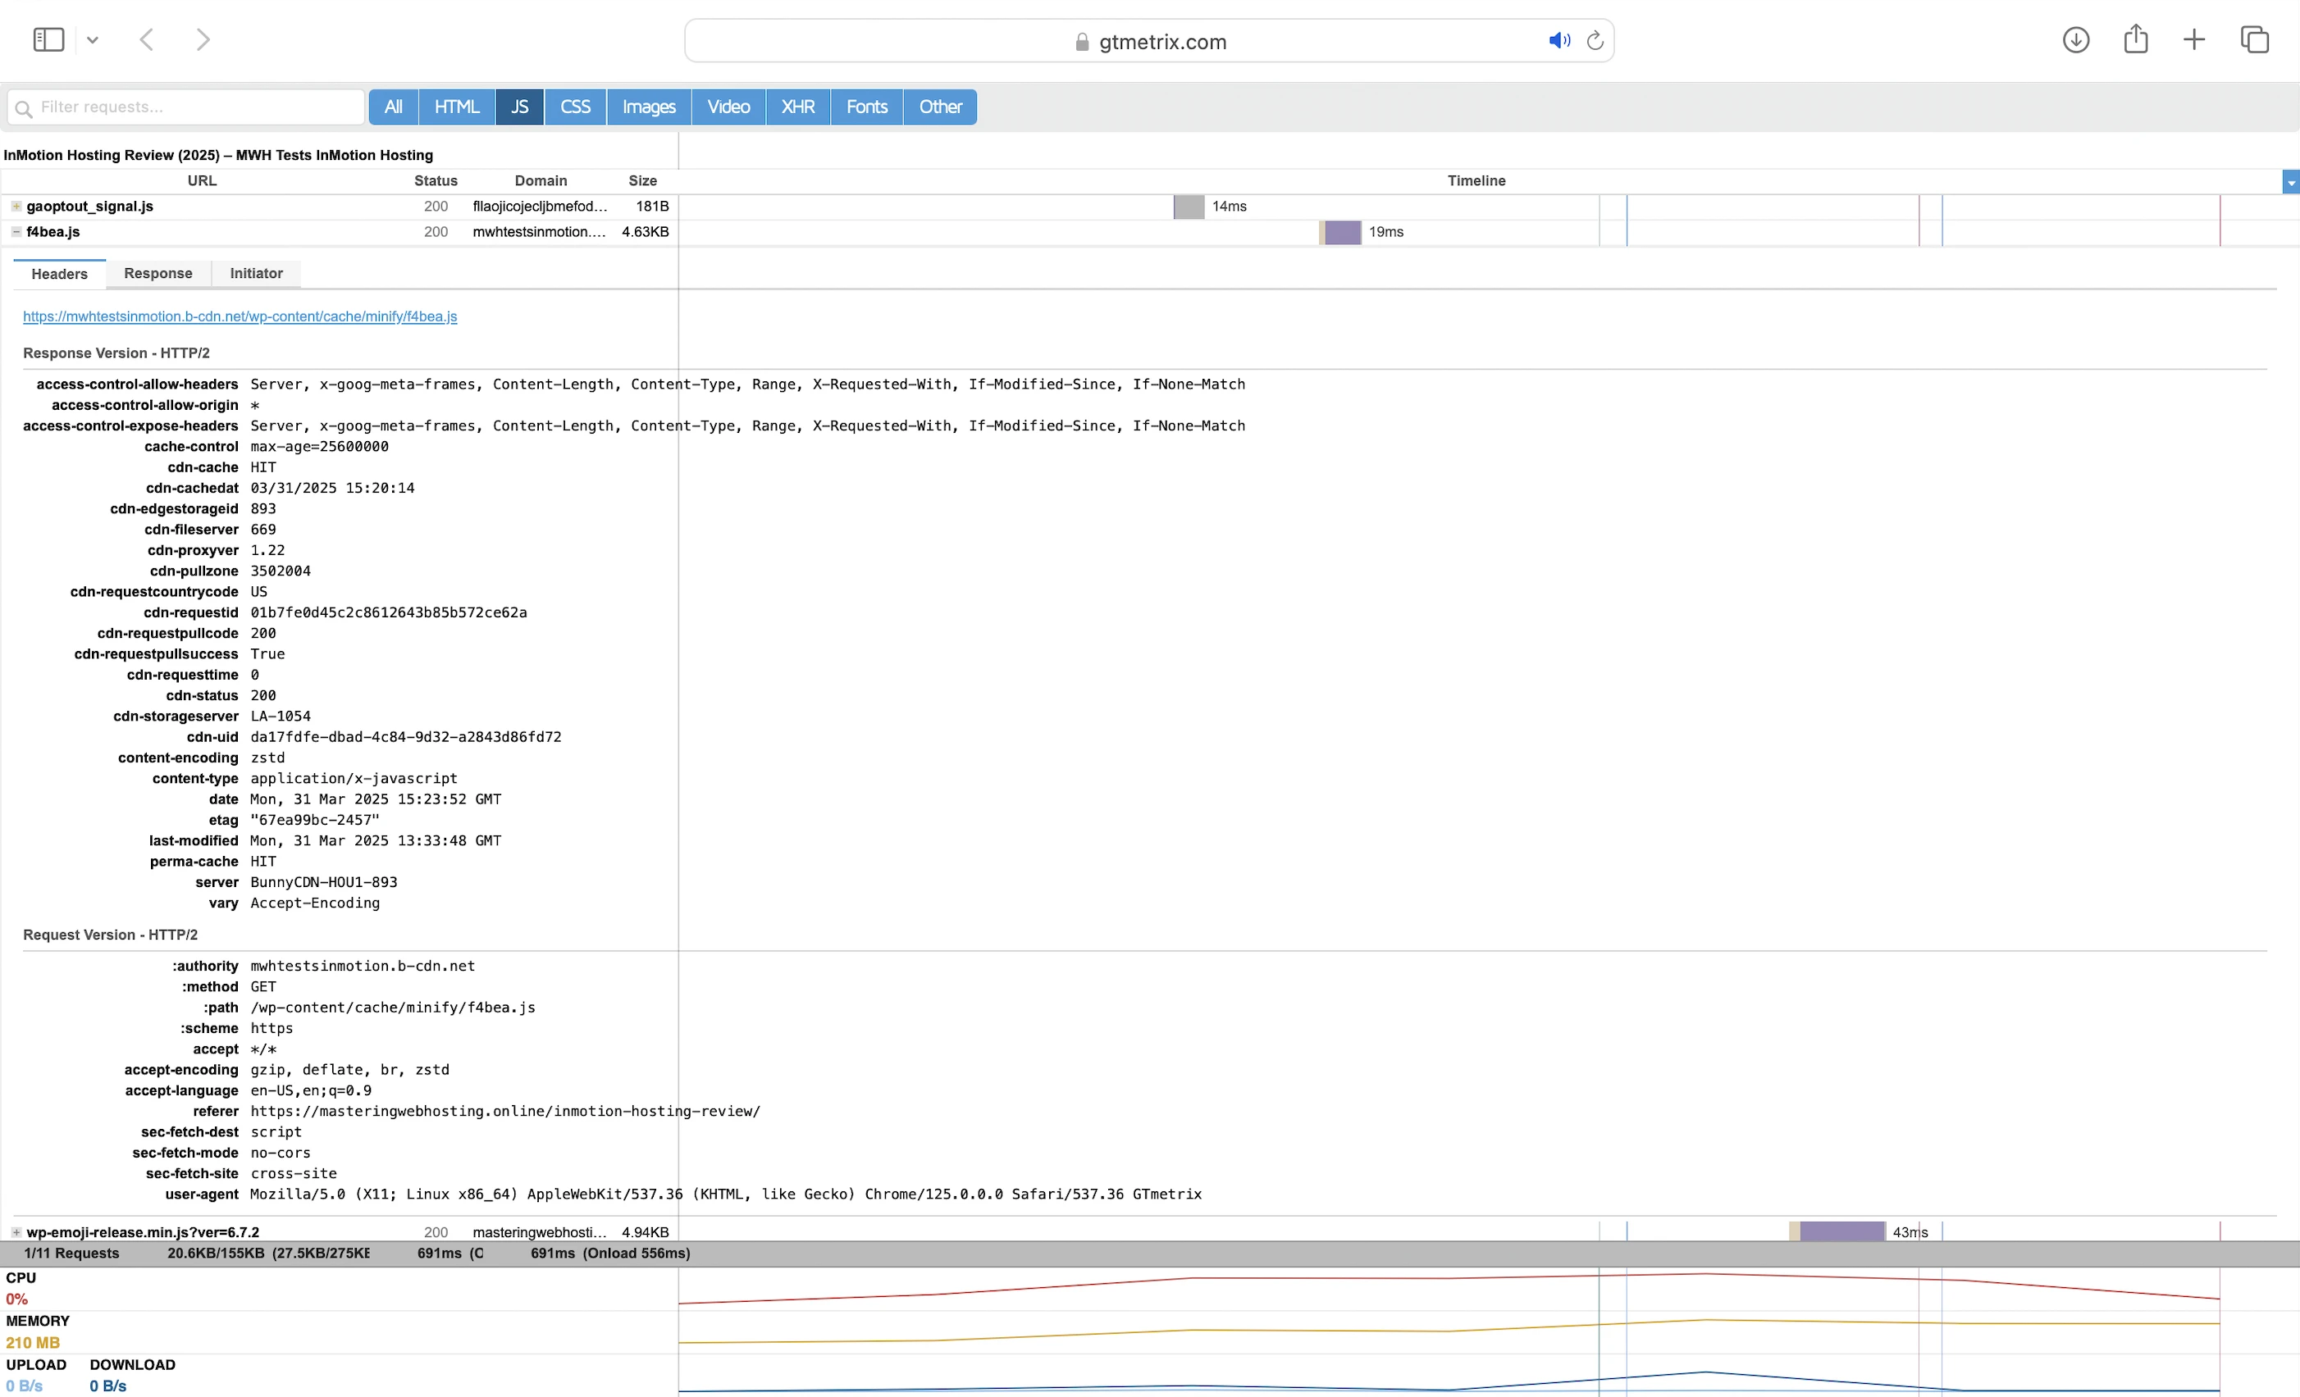Open the Safari downloads icon
The image size is (2300, 1397).
pos(2075,40)
